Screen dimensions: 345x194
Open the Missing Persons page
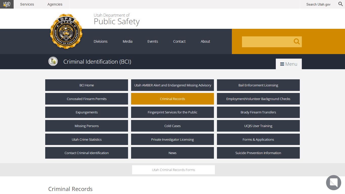point(87,126)
